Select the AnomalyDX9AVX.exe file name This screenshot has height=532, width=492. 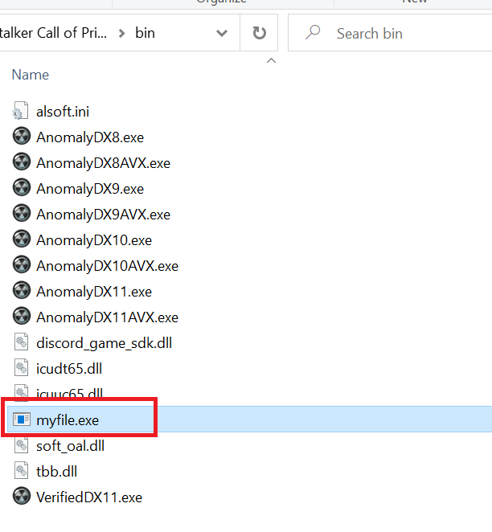pos(103,215)
